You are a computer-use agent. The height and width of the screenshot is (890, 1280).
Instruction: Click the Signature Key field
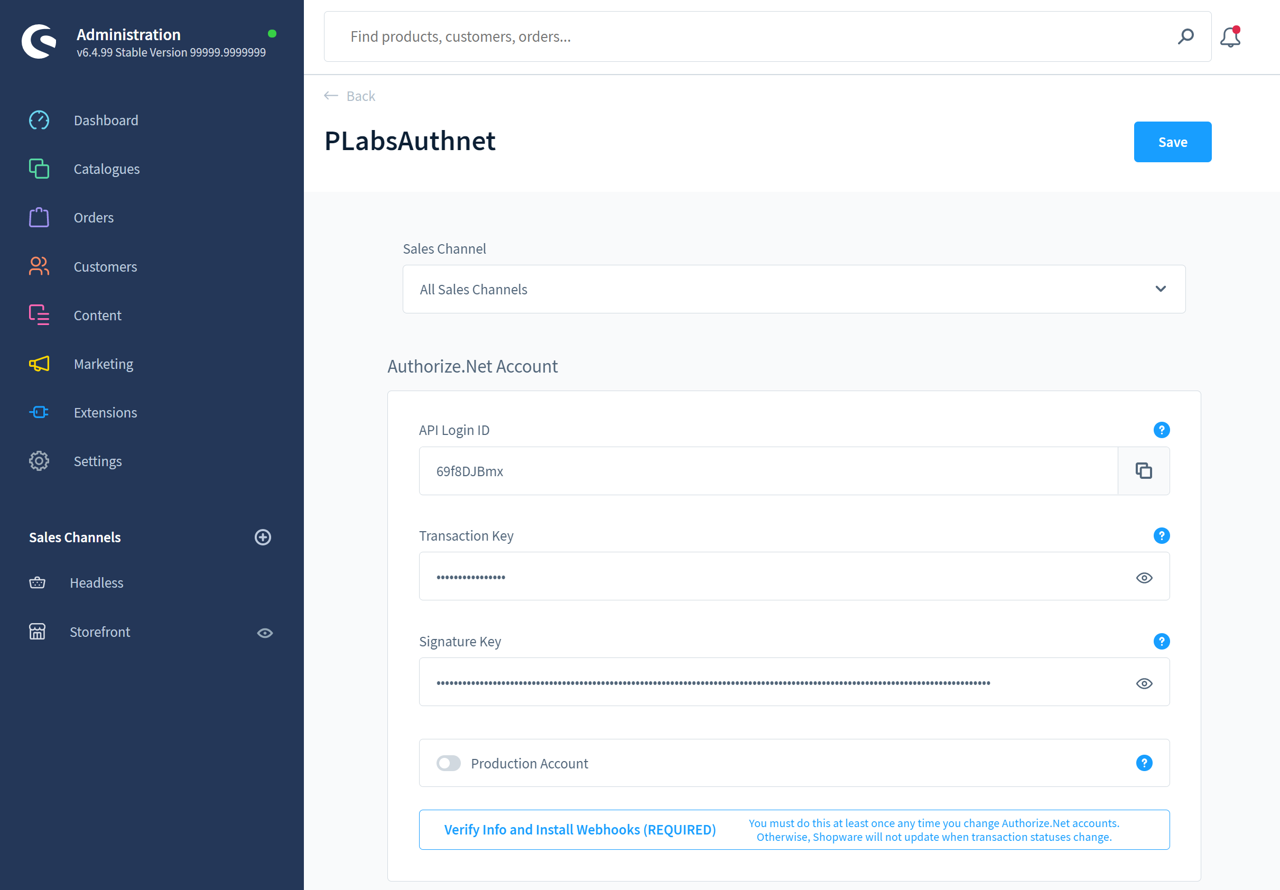[794, 682]
